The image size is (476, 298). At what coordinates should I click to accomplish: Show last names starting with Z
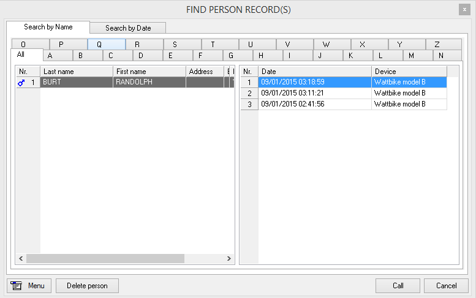[437, 45]
